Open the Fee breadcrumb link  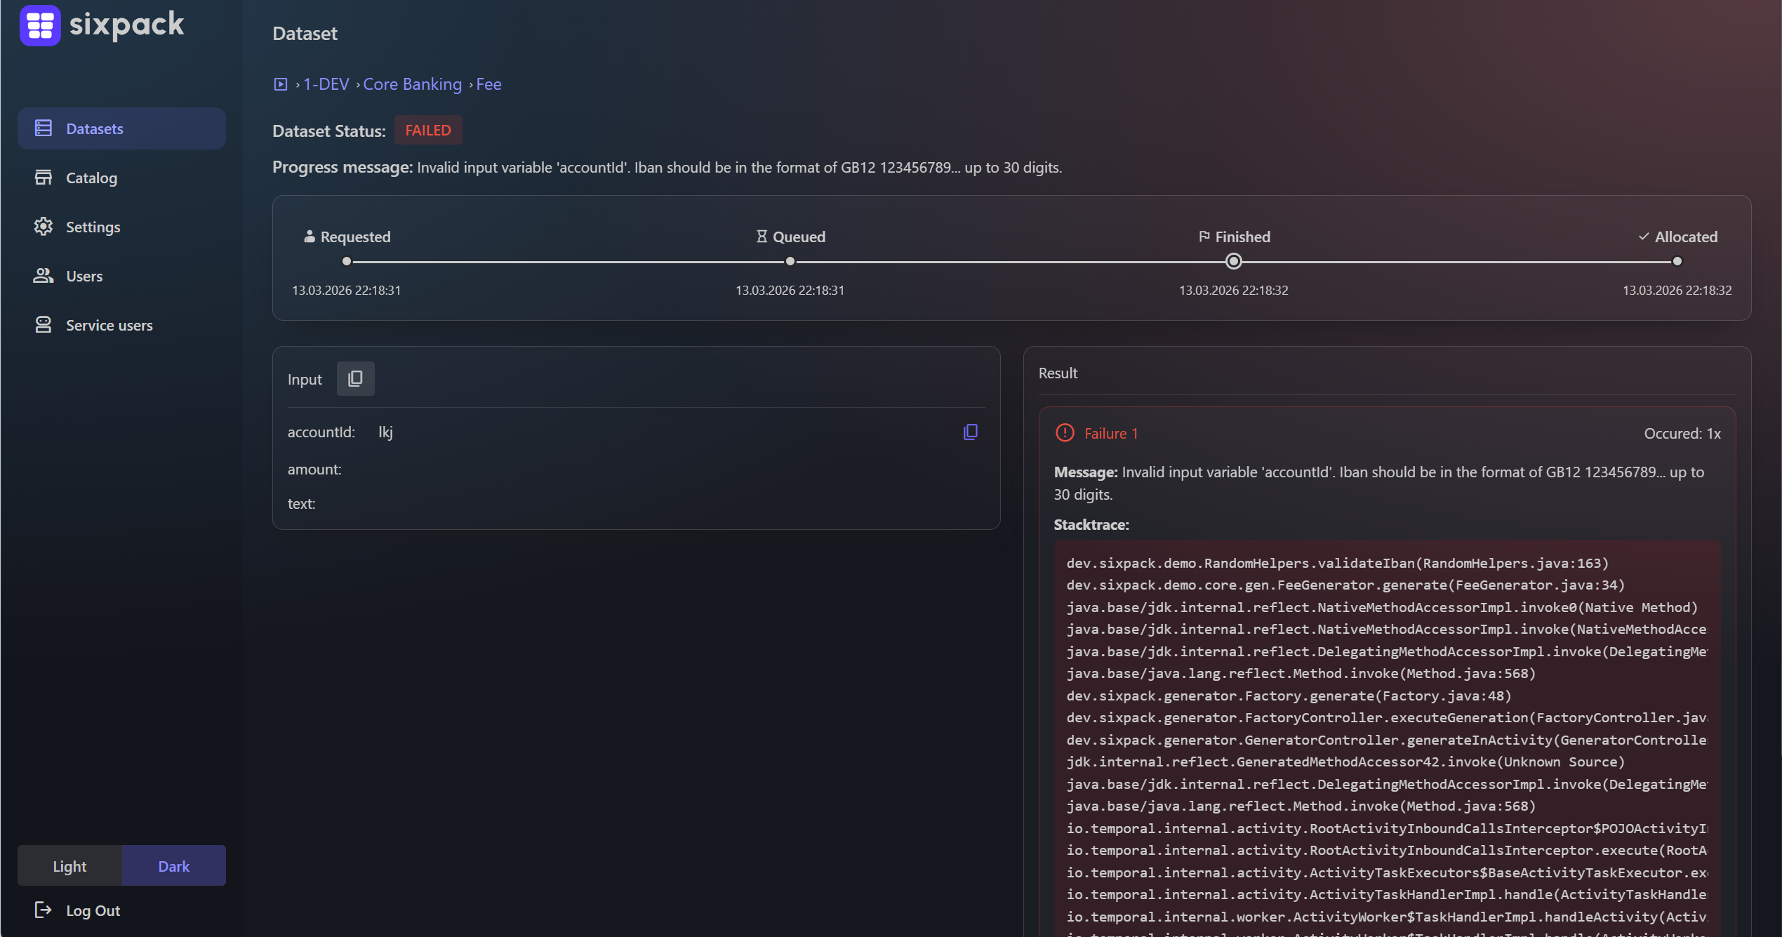click(488, 84)
